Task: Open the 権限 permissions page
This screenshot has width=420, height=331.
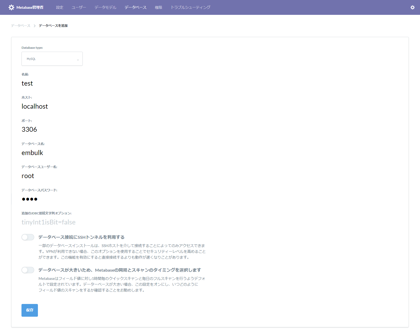Action: [x=159, y=7]
